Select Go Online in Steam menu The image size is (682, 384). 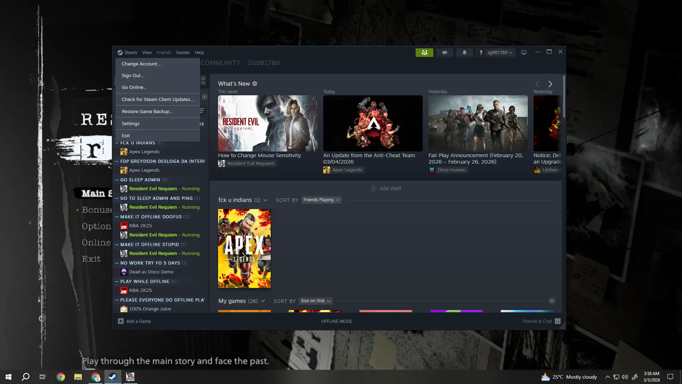click(x=158, y=87)
